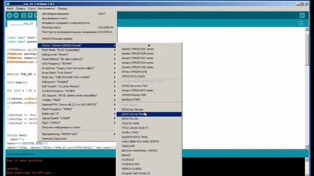The width and height of the screenshot is (314, 176).
Task: Click the console scrollbar up arrow
Action: pos(307,159)
